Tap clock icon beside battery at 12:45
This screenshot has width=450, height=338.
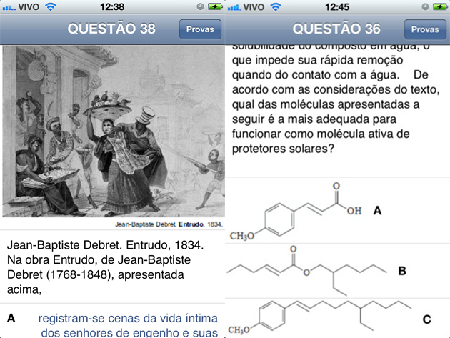click(425, 6)
